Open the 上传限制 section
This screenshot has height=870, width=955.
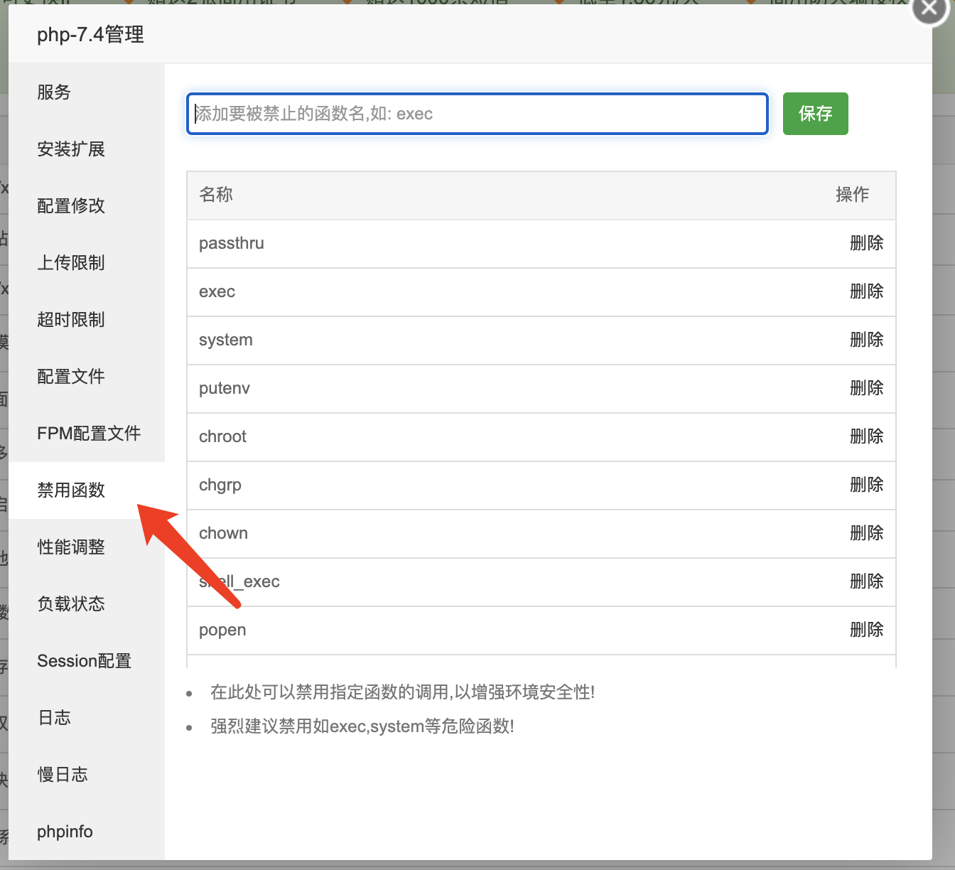[x=70, y=262]
